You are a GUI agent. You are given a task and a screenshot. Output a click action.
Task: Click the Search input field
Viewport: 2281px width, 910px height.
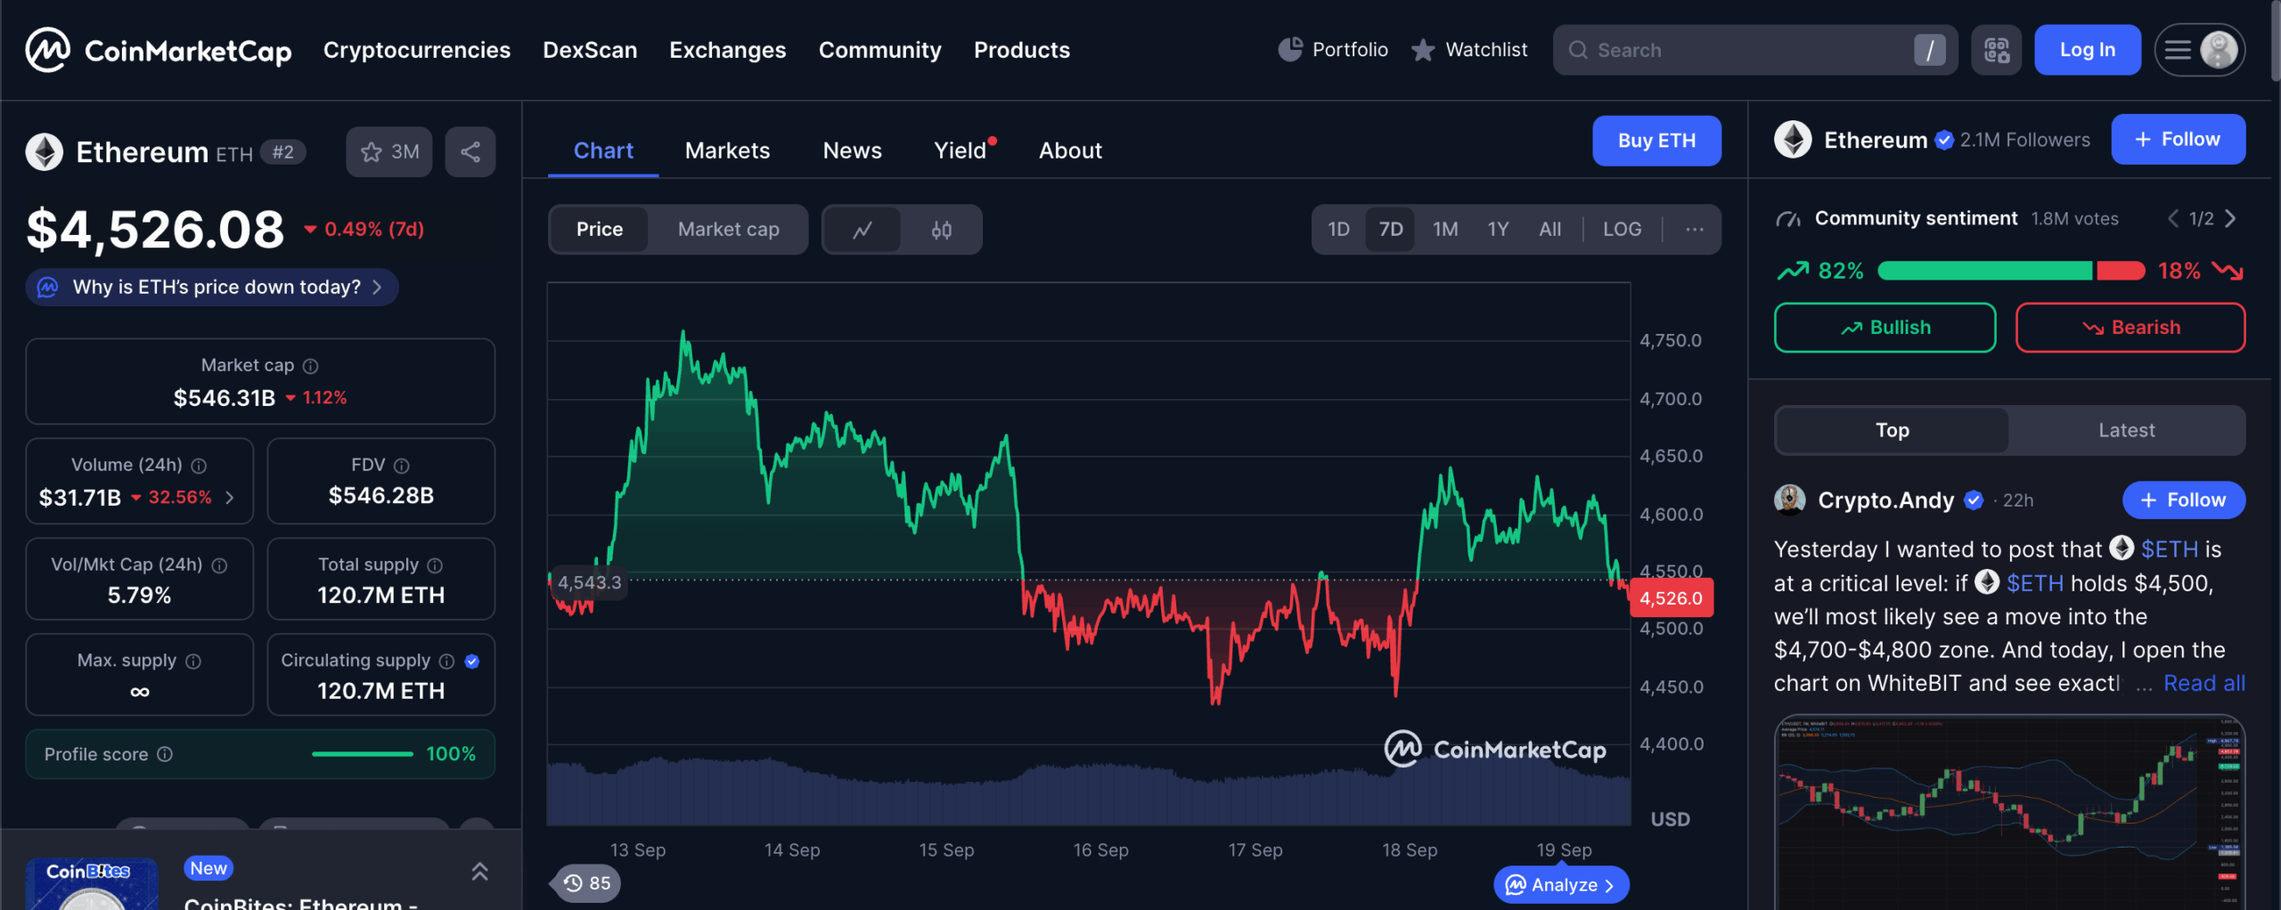coord(1746,50)
